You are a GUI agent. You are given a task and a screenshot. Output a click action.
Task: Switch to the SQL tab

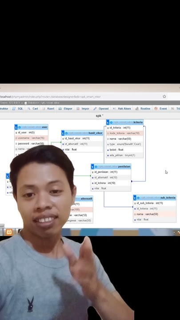18,108
